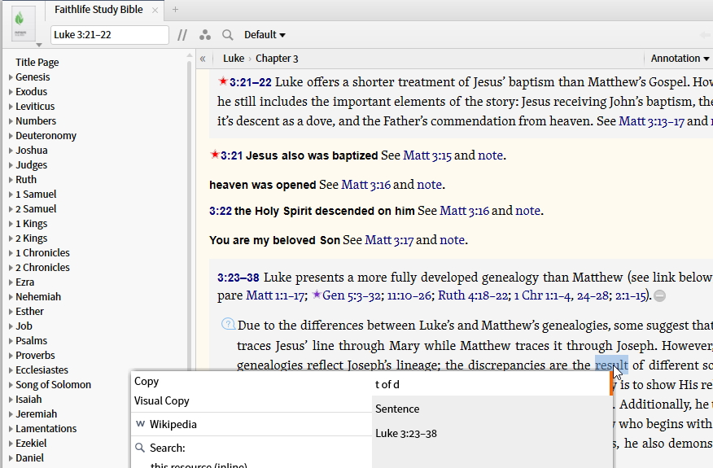Click the purple star before Gen 5:3–32

pyautogui.click(x=317, y=295)
